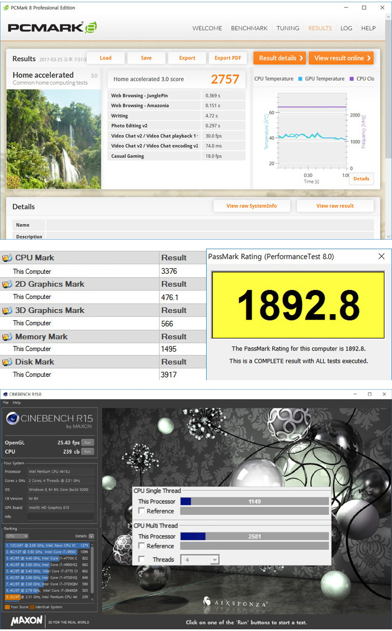Enable the CPU Multi Thread Reference checkbox

[x=141, y=545]
